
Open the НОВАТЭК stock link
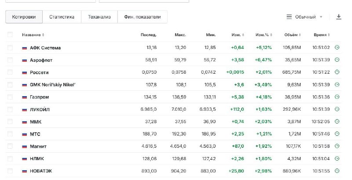41,171
